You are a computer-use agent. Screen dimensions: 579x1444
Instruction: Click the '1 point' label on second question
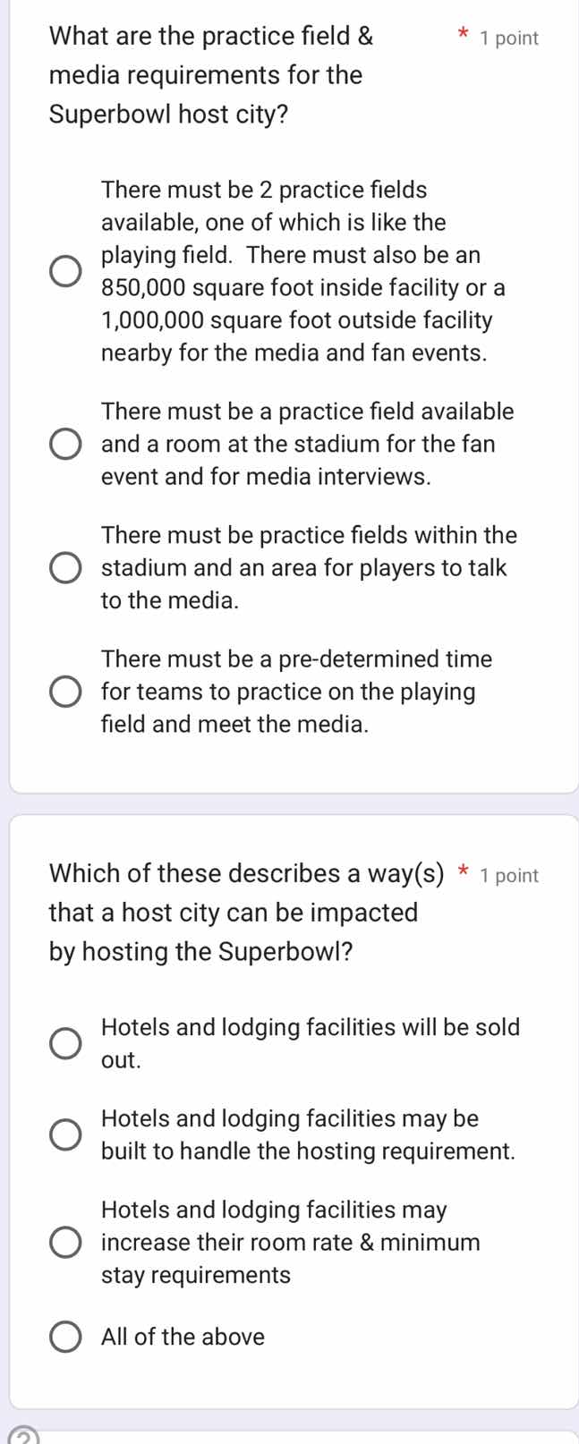[x=510, y=875]
